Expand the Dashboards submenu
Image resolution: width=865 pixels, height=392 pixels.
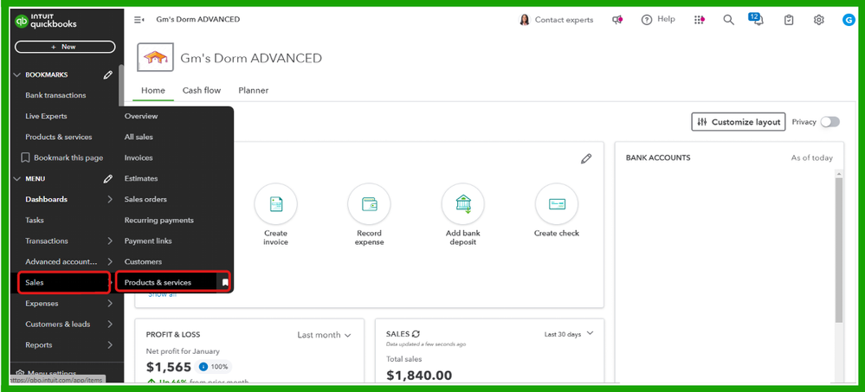(x=110, y=200)
